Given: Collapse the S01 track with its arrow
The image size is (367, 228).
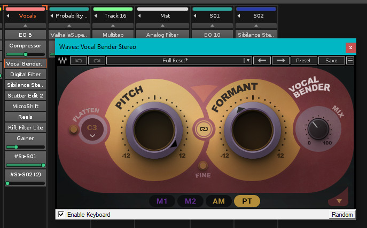Looking at the screenshot, I should (195, 15).
